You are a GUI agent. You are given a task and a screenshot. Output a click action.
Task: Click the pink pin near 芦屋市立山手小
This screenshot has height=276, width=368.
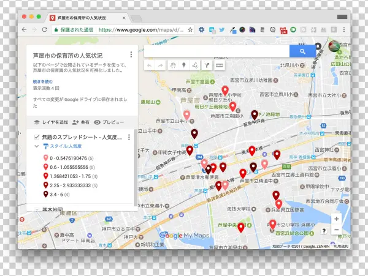[x=186, y=115]
